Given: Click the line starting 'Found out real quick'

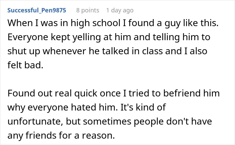Looking at the screenshot, I should [113, 93].
